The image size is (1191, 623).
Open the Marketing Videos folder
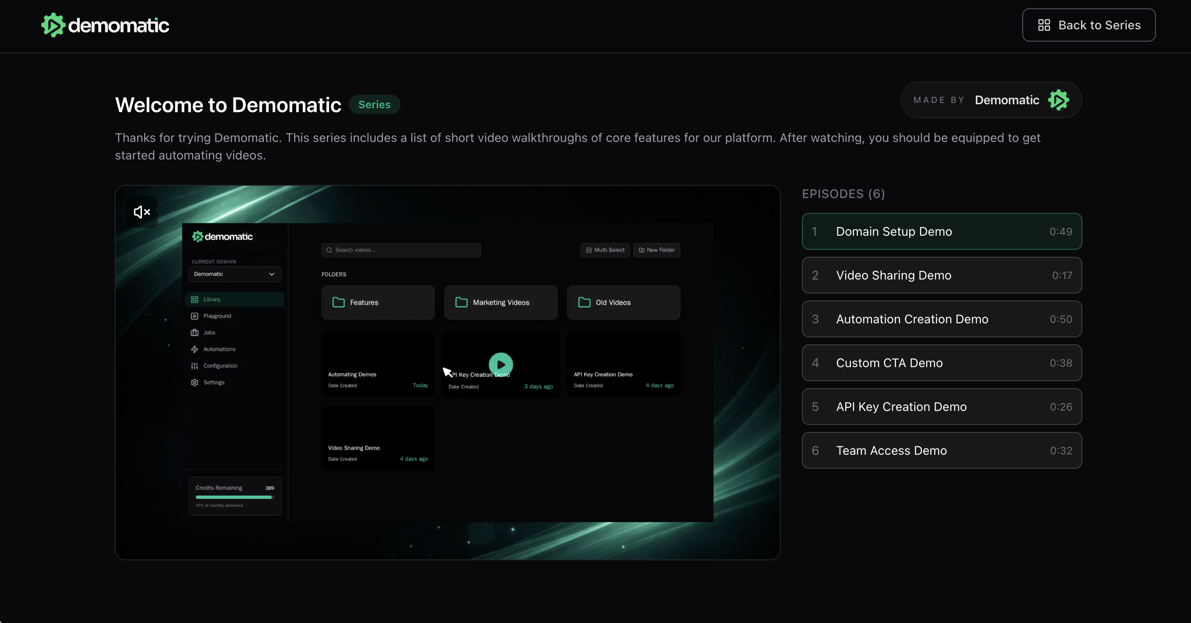500,302
